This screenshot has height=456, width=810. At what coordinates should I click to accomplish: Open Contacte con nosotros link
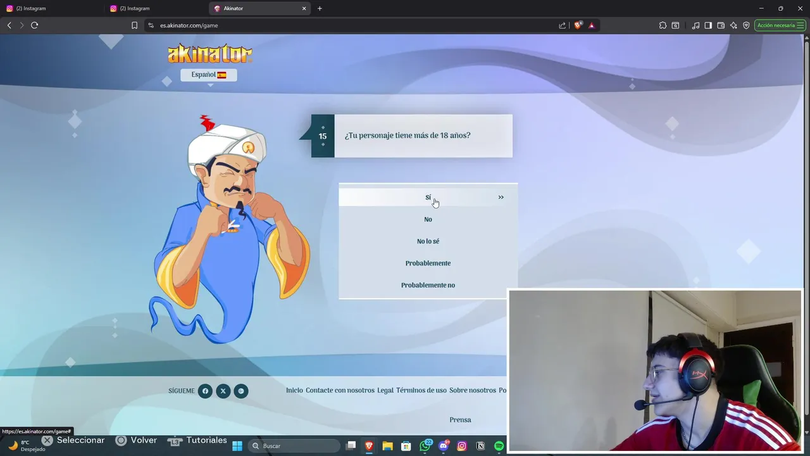(x=340, y=390)
